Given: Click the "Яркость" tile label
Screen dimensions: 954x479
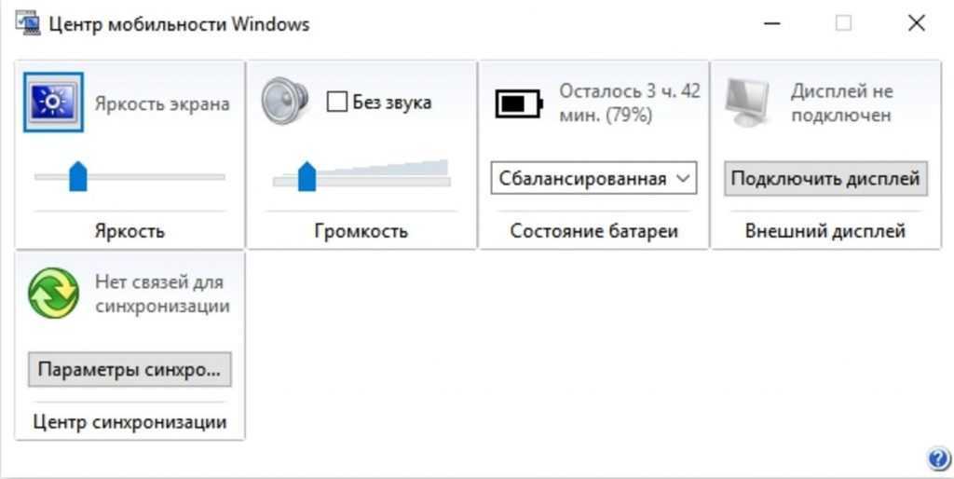Looking at the screenshot, I should 129,231.
